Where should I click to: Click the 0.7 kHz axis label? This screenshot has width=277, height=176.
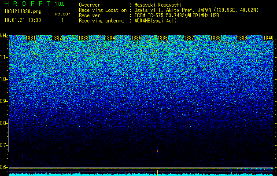pyautogui.click(x=4, y=145)
